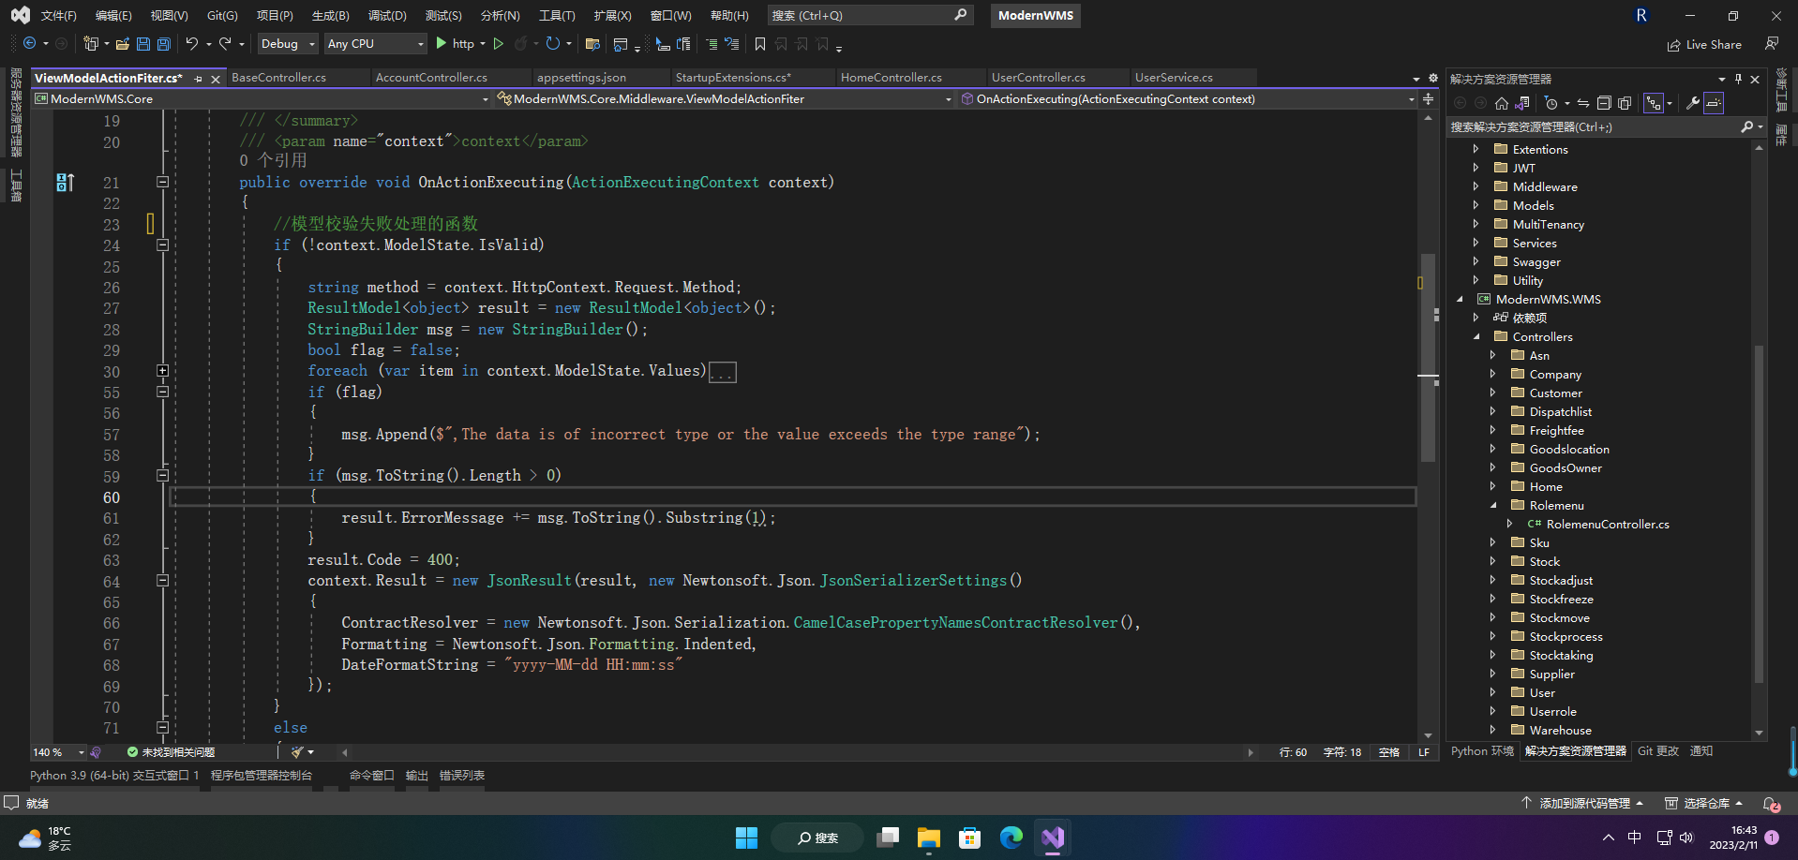The width and height of the screenshot is (1798, 860).
Task: Open File Explorer from the taskbar
Action: [x=929, y=838]
